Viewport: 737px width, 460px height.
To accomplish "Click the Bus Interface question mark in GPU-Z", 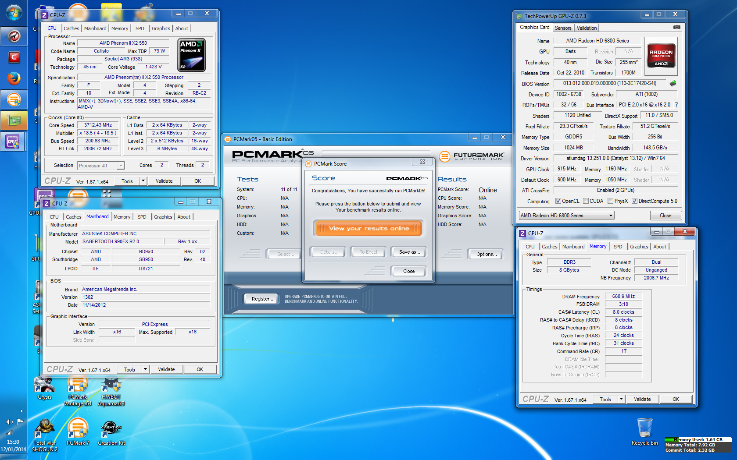I will (x=676, y=105).
